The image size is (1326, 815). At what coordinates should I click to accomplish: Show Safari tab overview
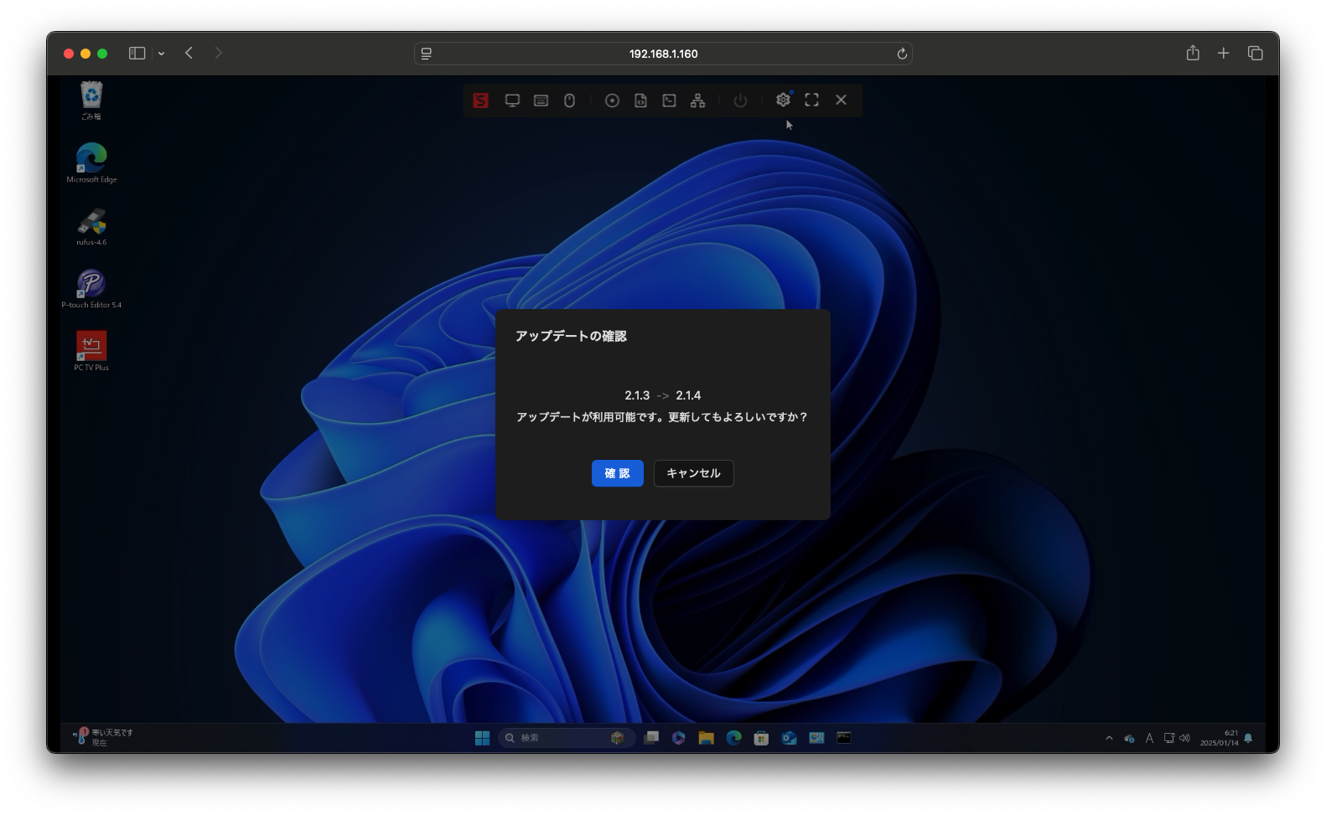[1255, 53]
